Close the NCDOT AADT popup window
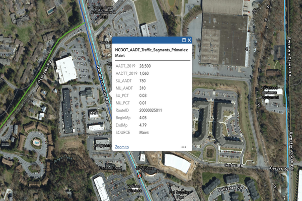Viewport: 302px width, 201px height. [190, 40]
